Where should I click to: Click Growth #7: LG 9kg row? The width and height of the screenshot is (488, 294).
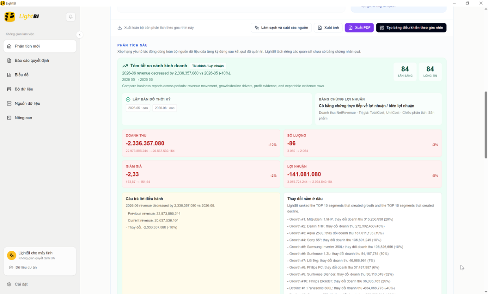pos(331,261)
